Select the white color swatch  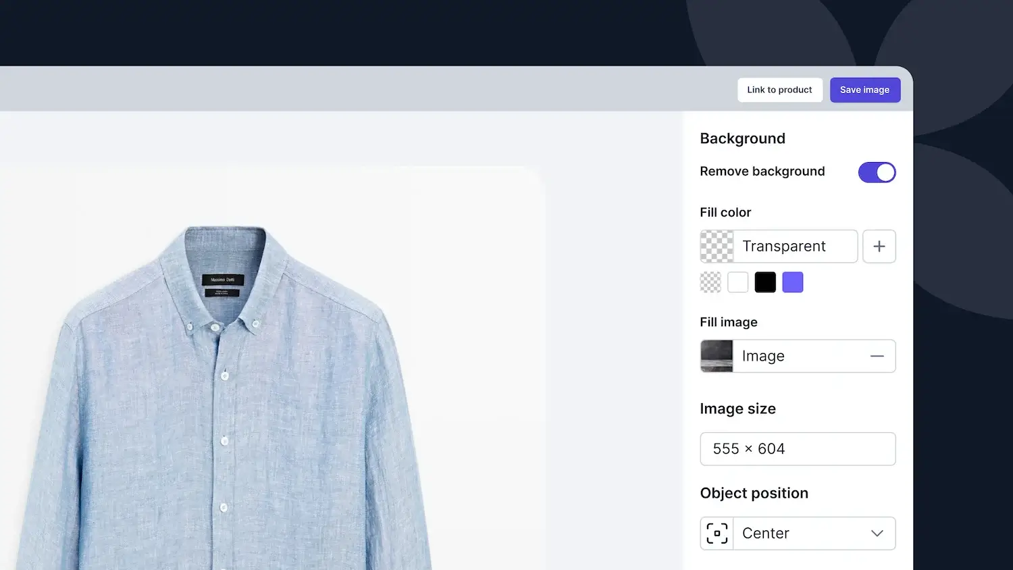[737, 282]
